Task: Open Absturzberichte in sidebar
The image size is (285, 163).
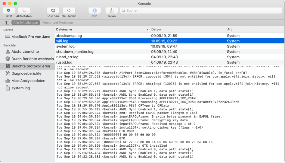Action: pos(28,52)
